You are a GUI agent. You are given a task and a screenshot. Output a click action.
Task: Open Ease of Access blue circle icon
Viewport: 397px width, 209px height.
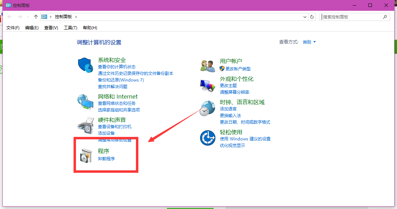coord(208,138)
